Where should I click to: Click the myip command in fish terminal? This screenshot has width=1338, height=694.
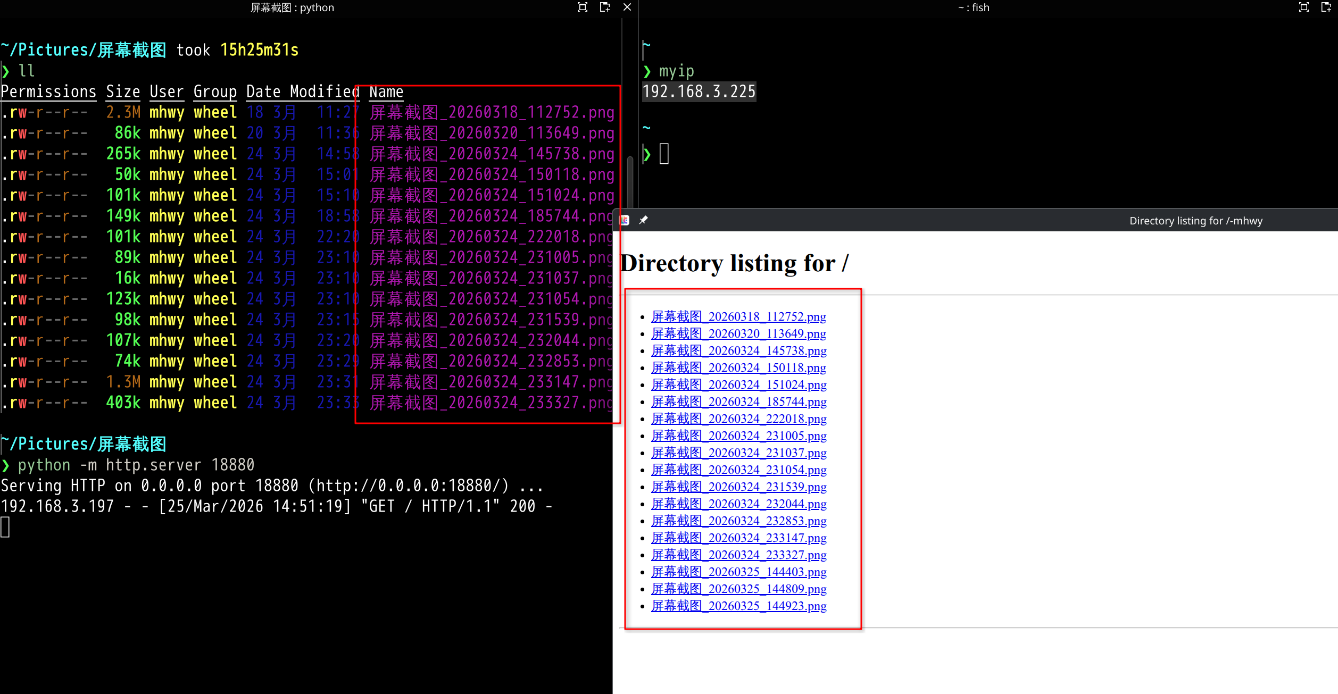point(677,71)
